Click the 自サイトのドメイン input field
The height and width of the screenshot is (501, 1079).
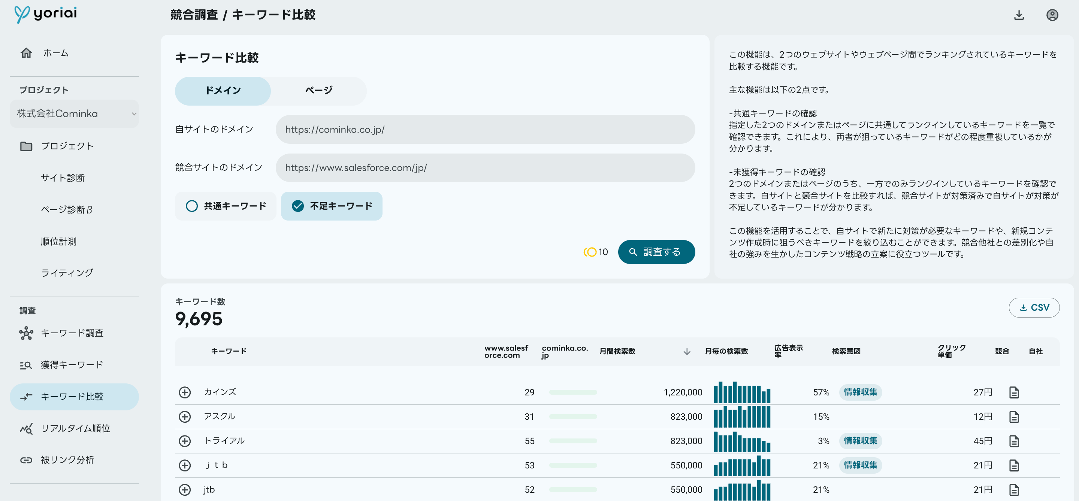tap(485, 129)
